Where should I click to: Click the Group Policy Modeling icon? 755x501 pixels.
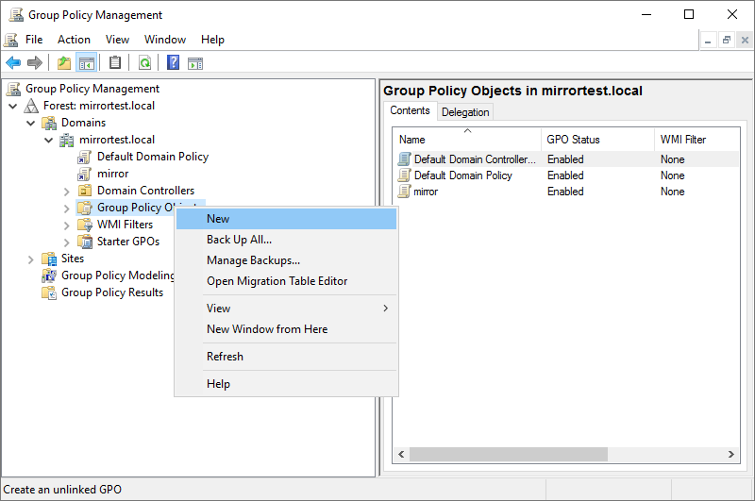pos(49,276)
